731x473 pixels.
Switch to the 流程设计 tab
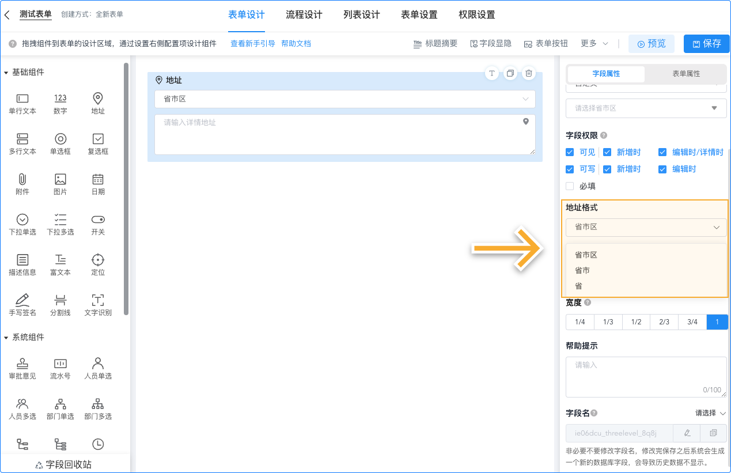click(304, 15)
